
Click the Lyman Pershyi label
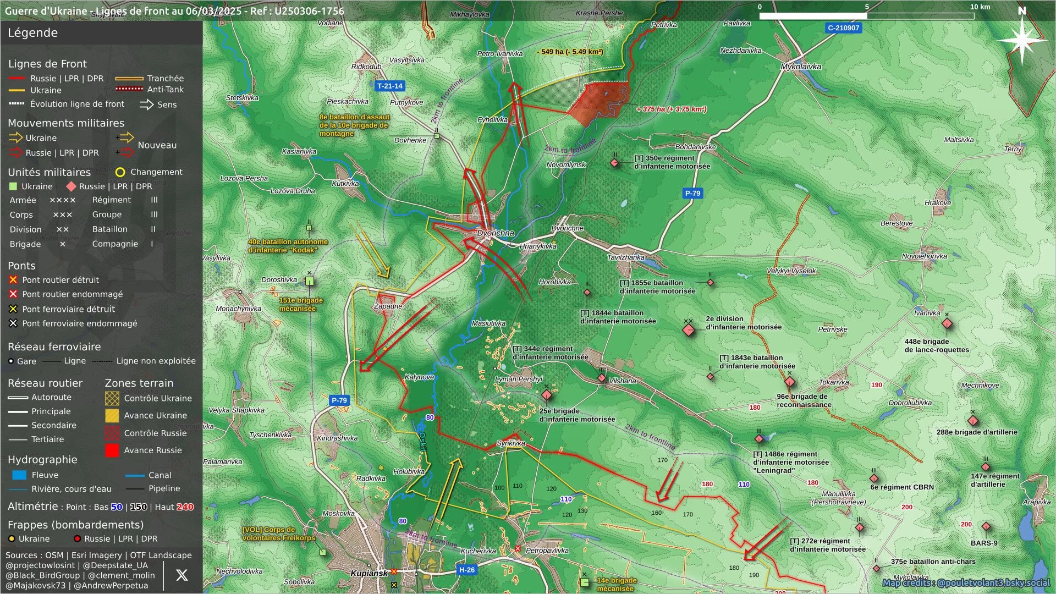[519, 379]
